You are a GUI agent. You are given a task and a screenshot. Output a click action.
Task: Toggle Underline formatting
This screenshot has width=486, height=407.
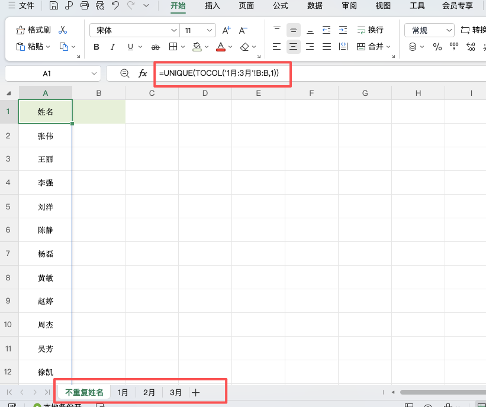tap(130, 47)
